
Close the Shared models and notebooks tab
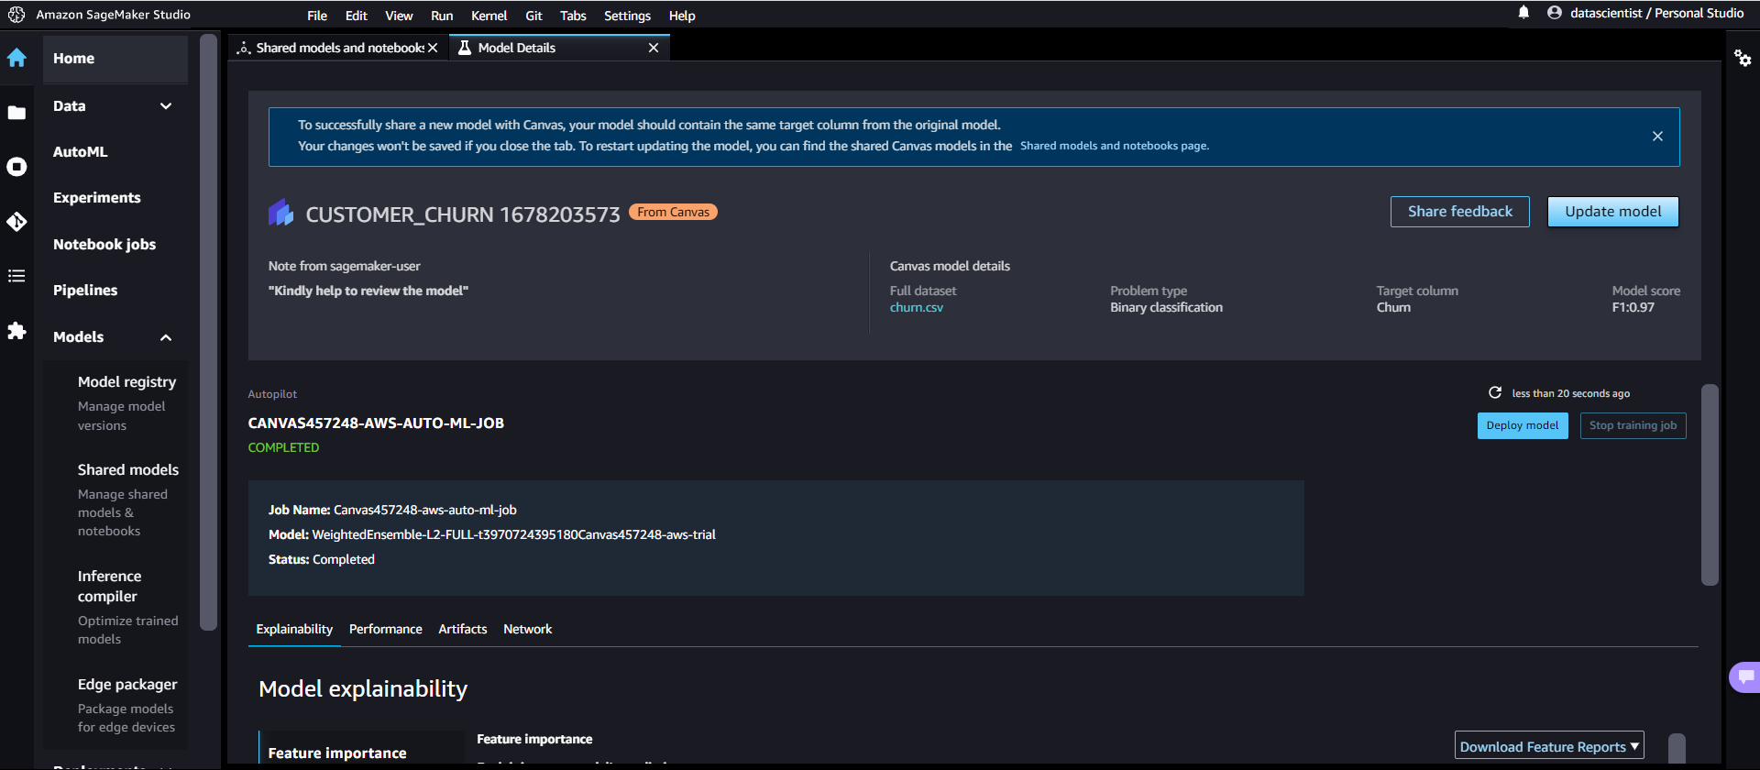coord(433,48)
